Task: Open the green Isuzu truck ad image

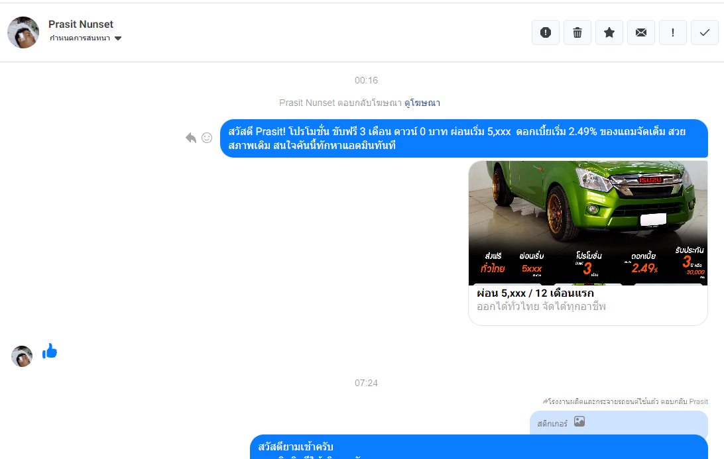Action: tap(588, 223)
